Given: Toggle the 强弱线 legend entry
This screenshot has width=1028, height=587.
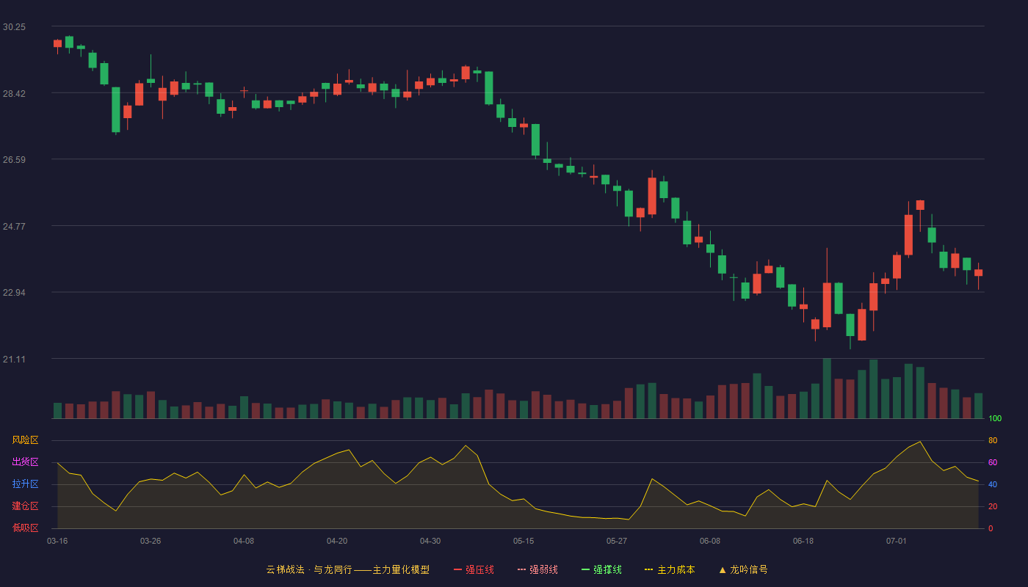Looking at the screenshot, I should coord(537,569).
